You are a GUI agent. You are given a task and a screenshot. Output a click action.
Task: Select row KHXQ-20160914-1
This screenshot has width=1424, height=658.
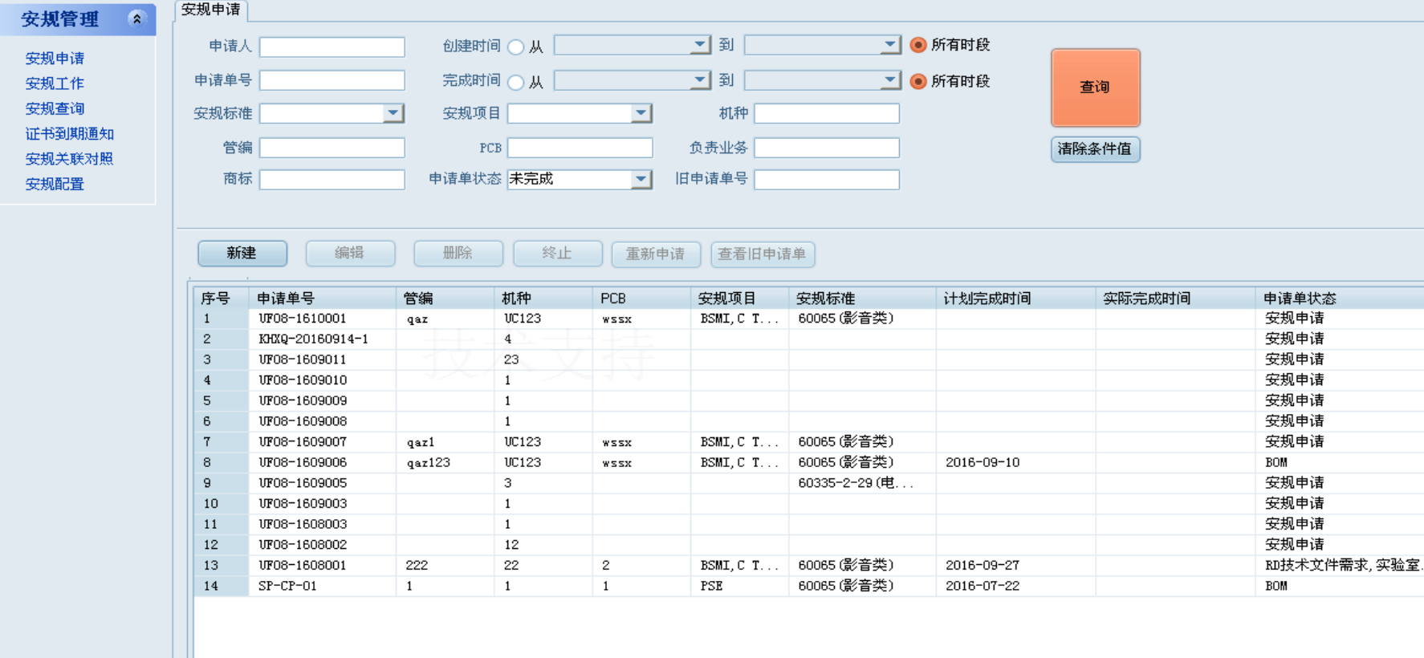[x=809, y=339]
